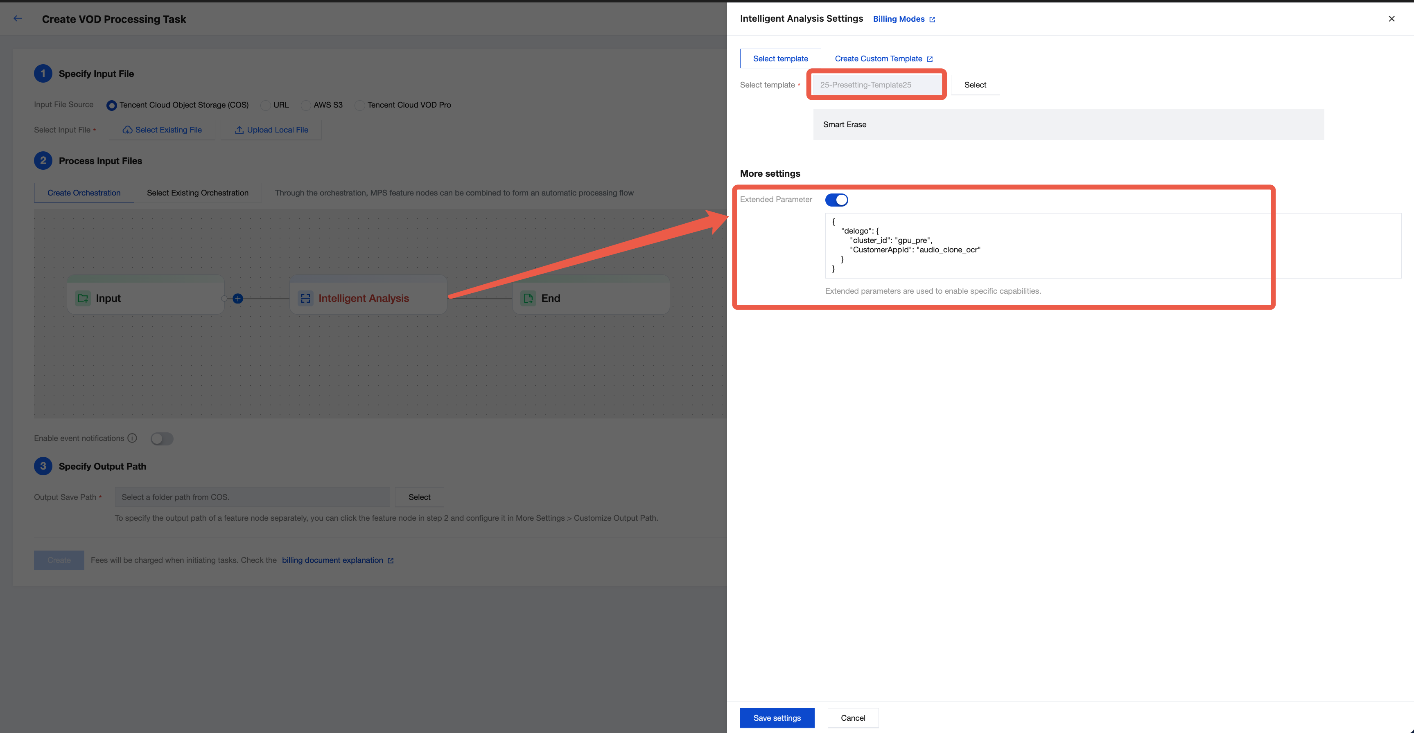Open the Select template tab
The image size is (1414, 733).
click(x=780, y=59)
